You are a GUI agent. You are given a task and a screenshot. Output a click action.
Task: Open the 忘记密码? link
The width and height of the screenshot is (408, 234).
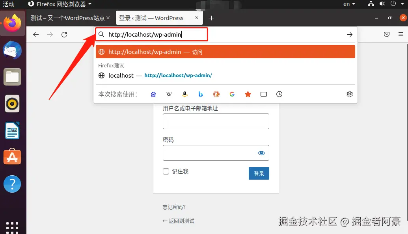174,207
